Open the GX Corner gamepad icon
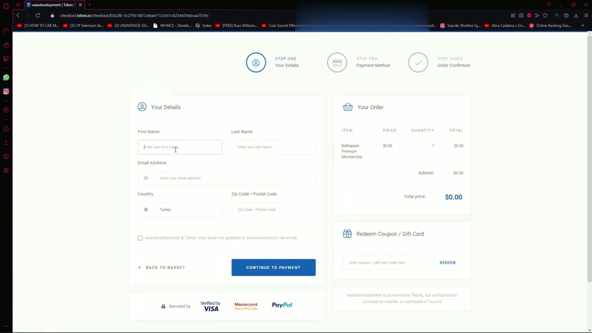The image size is (592, 333). coord(18,5)
